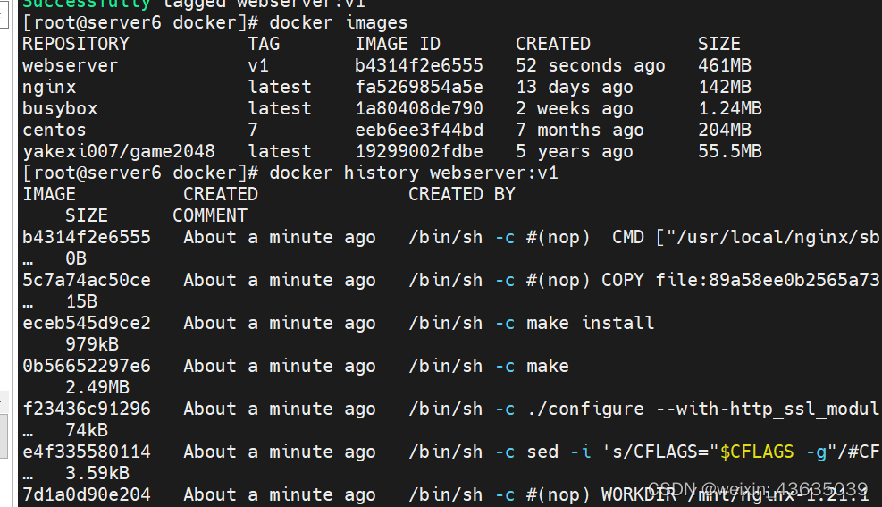Click the 204MB size value
The height and width of the screenshot is (507, 882).
[725, 130]
